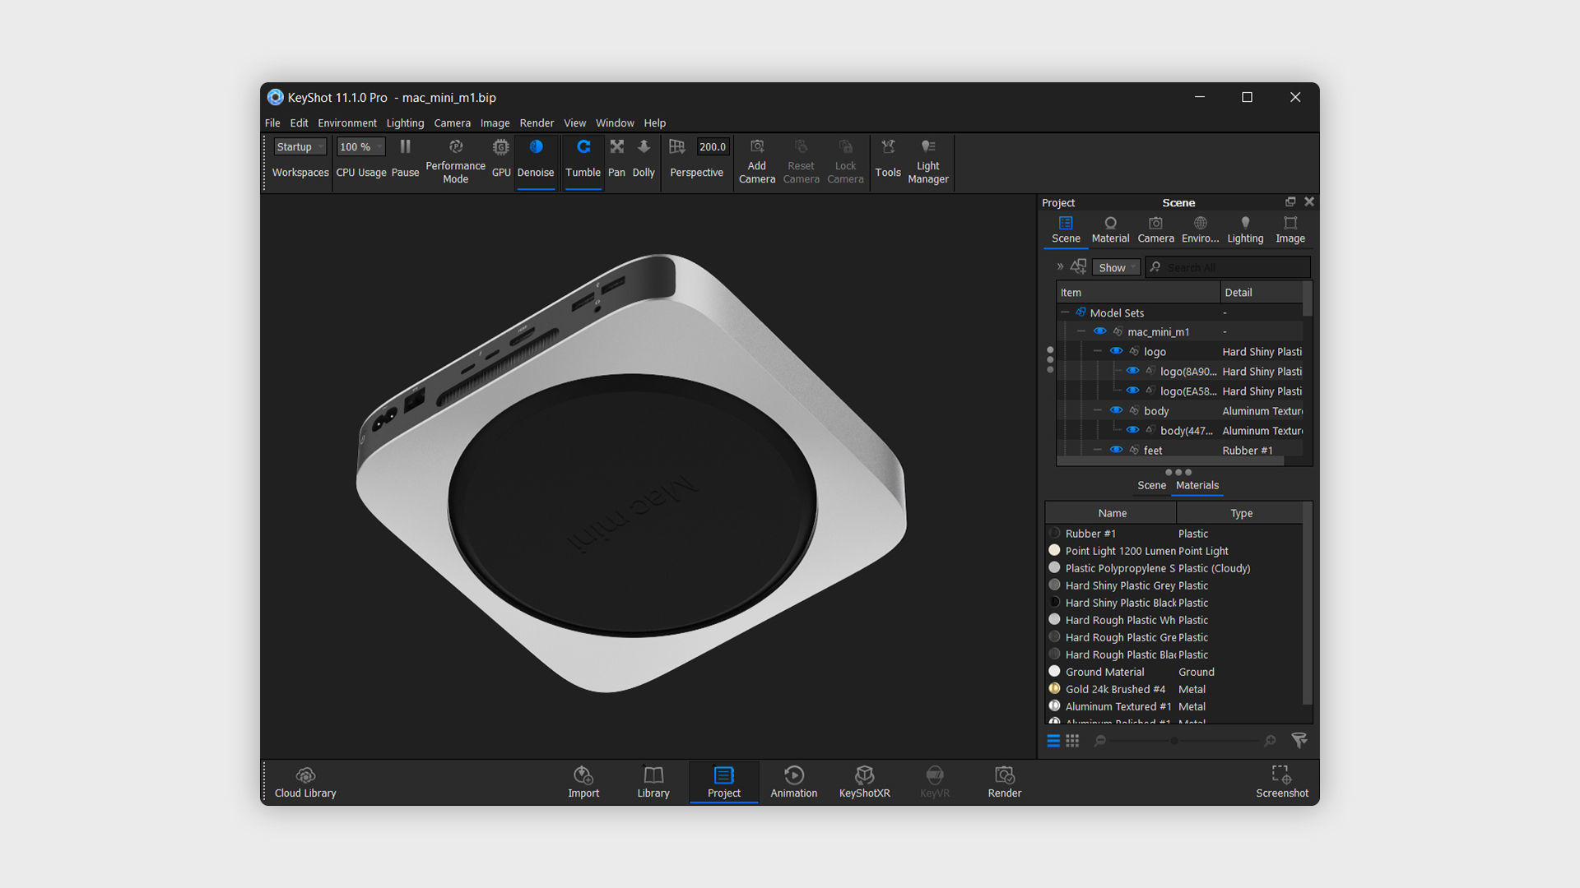The width and height of the screenshot is (1580, 888).
Task: Hide the feet group with eye icon
Action: [x=1116, y=450]
